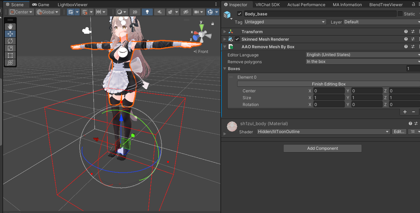Toggle 2D scene view mode

coord(135,12)
